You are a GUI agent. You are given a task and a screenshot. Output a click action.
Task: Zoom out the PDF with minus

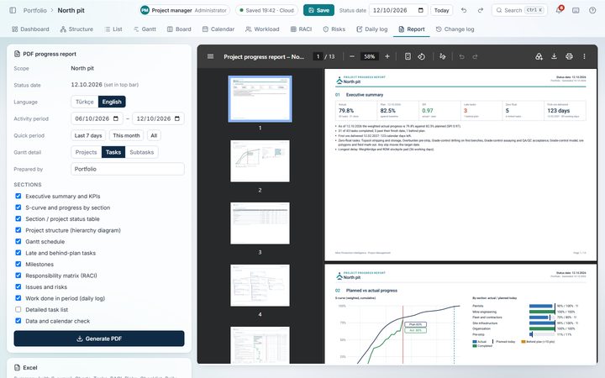tap(352, 56)
